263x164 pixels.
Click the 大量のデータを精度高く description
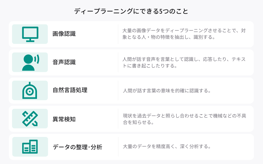167,147
